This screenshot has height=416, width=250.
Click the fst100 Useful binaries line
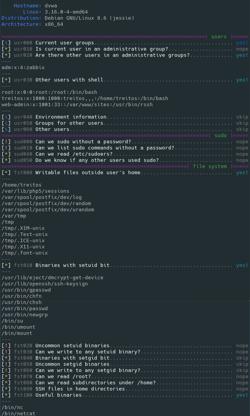coord(59,395)
